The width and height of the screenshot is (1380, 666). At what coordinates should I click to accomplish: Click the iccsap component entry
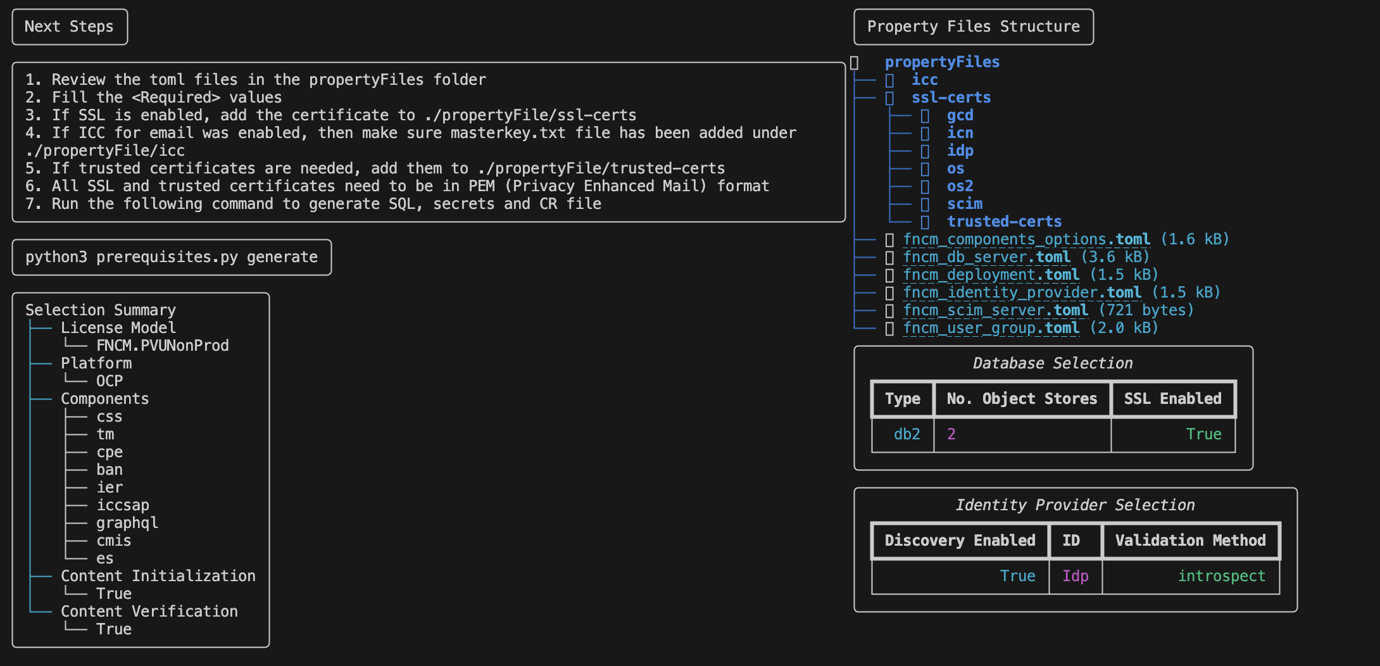coord(123,505)
